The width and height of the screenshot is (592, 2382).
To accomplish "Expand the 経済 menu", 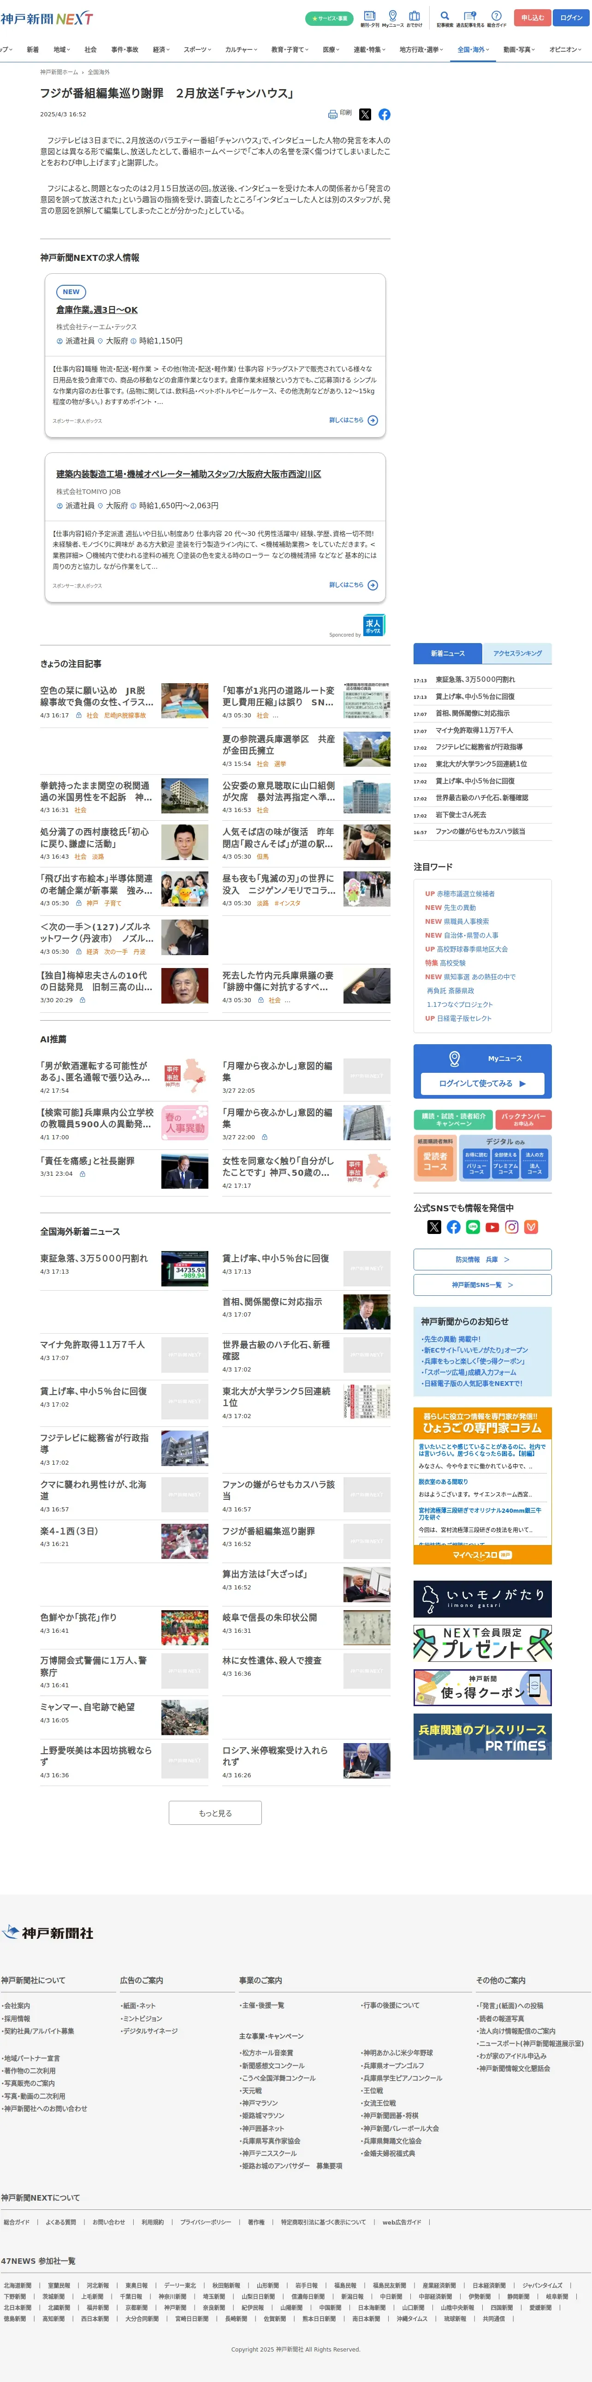I will pyautogui.click(x=161, y=50).
